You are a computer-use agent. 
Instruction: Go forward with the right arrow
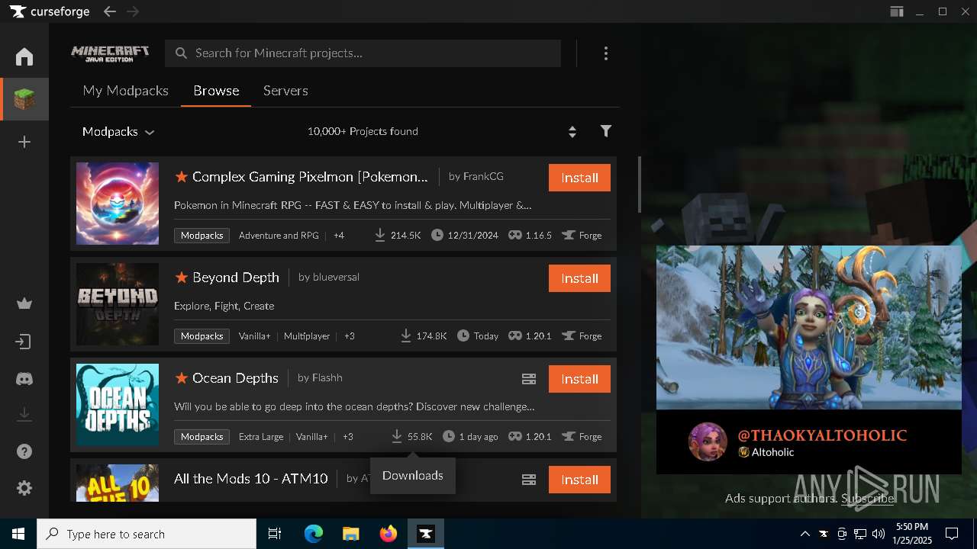[x=133, y=11]
